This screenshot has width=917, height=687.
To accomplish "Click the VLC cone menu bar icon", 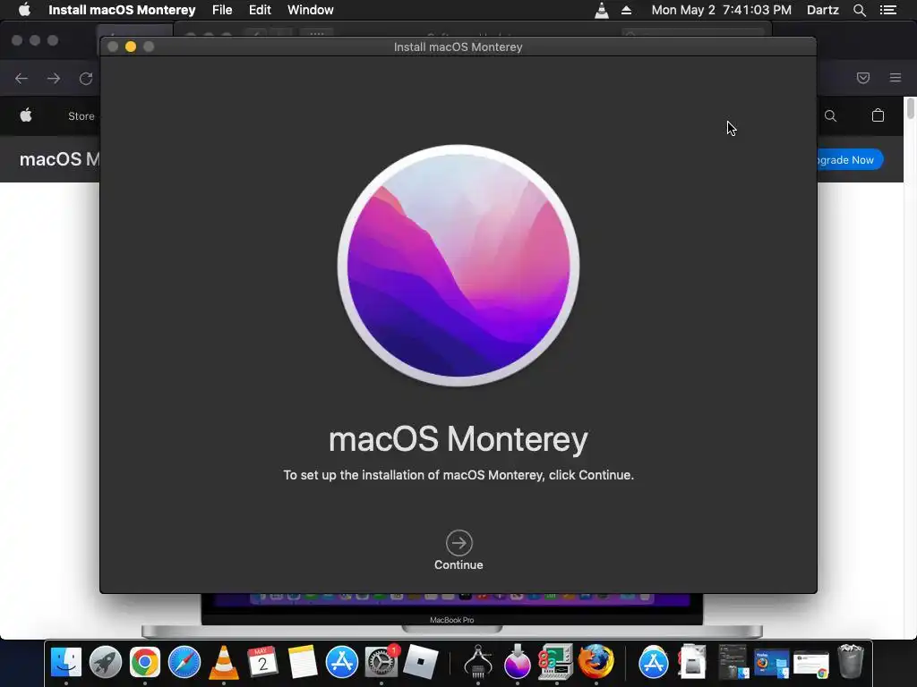I will [601, 10].
